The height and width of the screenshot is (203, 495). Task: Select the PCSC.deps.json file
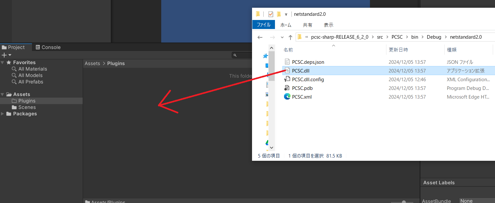(388, 62)
